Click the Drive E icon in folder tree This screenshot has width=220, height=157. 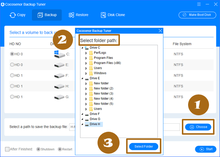[x=87, y=79]
